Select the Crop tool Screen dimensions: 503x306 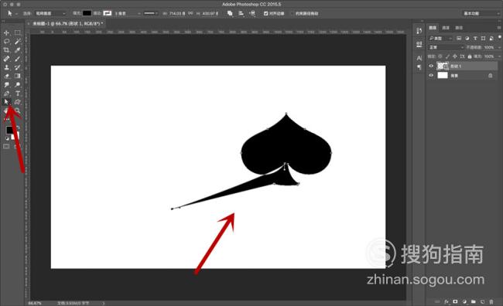pyautogui.click(x=6, y=50)
